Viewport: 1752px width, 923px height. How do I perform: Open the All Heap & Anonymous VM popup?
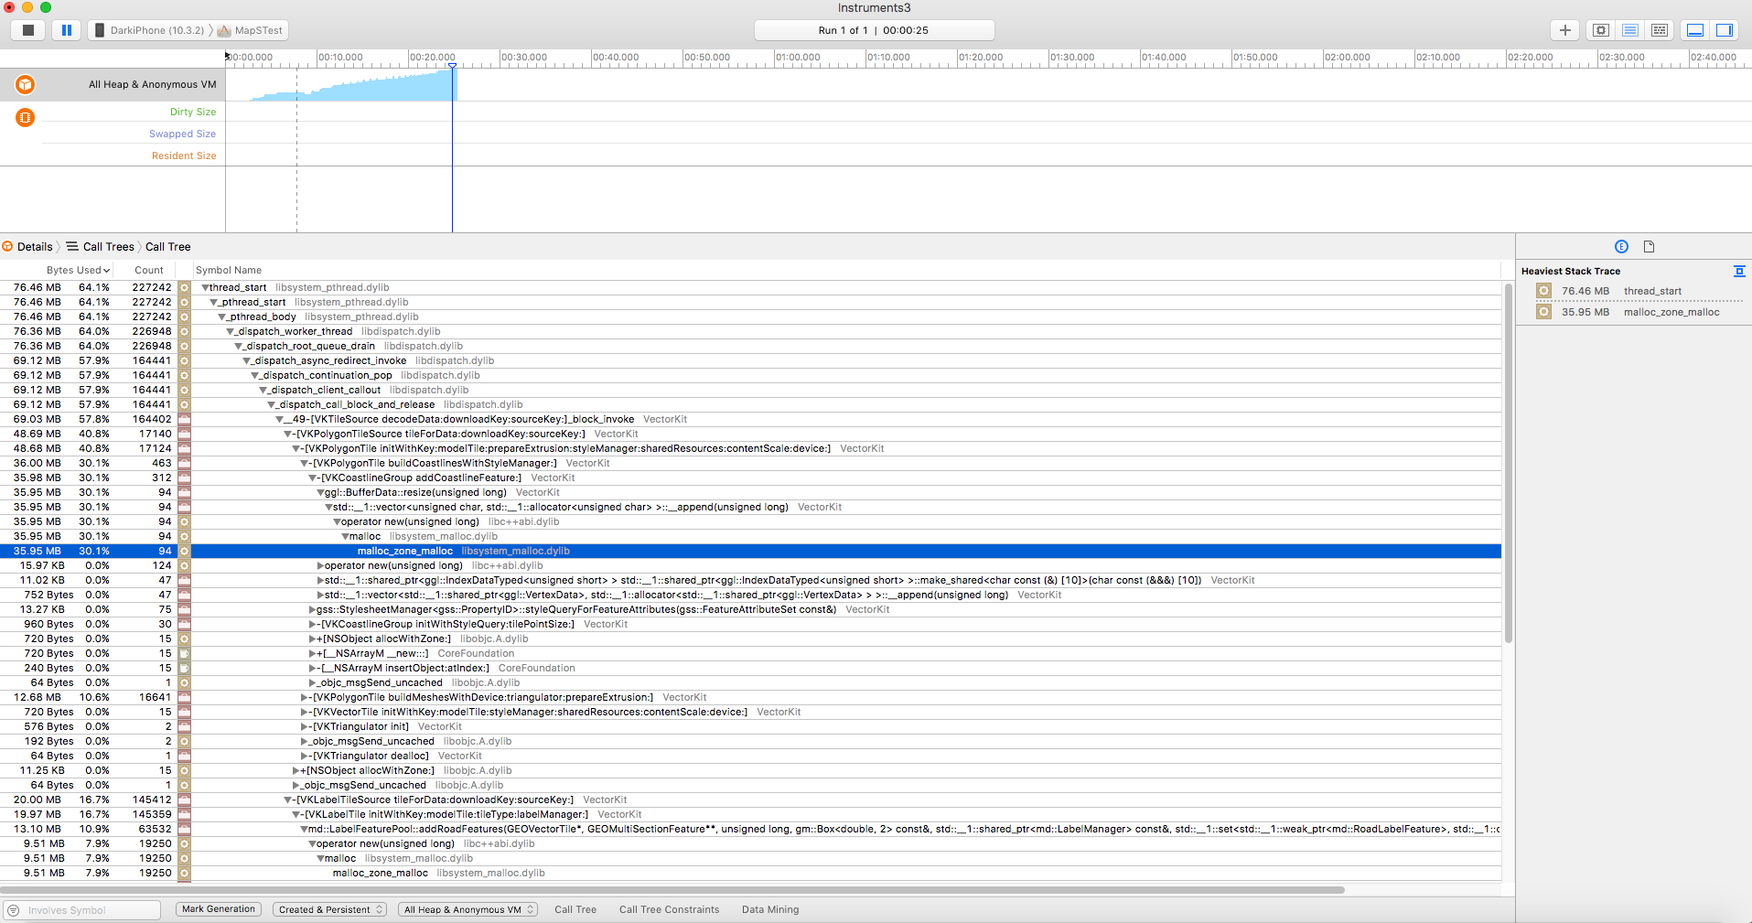click(x=468, y=909)
